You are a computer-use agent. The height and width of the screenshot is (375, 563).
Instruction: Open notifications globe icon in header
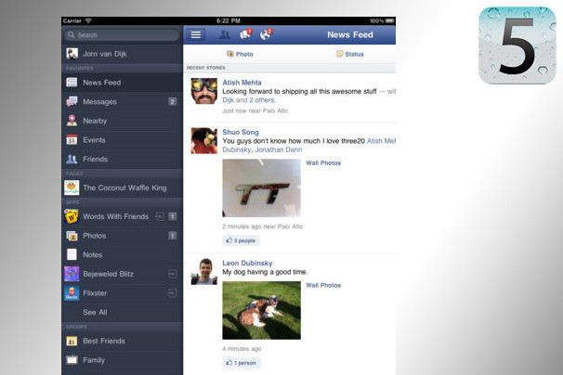266,34
